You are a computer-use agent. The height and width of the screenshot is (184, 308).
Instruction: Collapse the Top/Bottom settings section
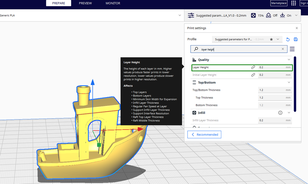(x=289, y=82)
